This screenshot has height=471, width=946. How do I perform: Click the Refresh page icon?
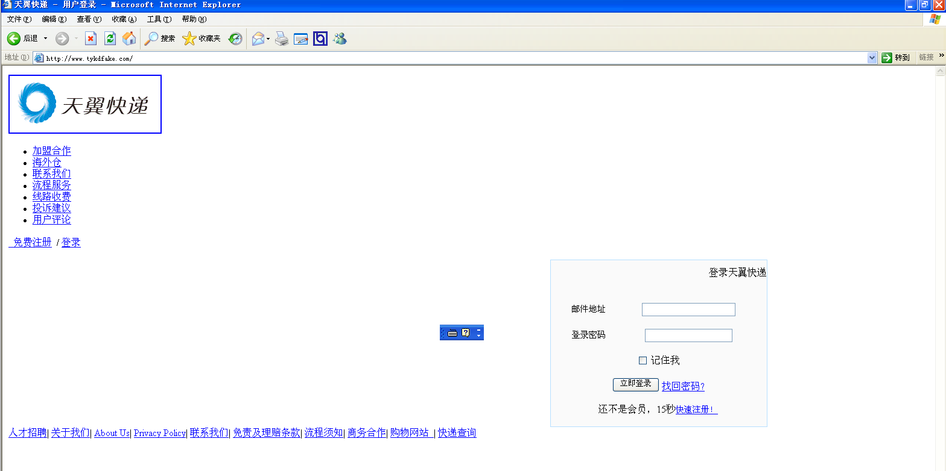point(110,39)
